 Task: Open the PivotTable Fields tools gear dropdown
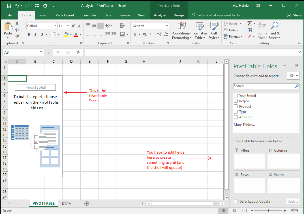click(293, 76)
